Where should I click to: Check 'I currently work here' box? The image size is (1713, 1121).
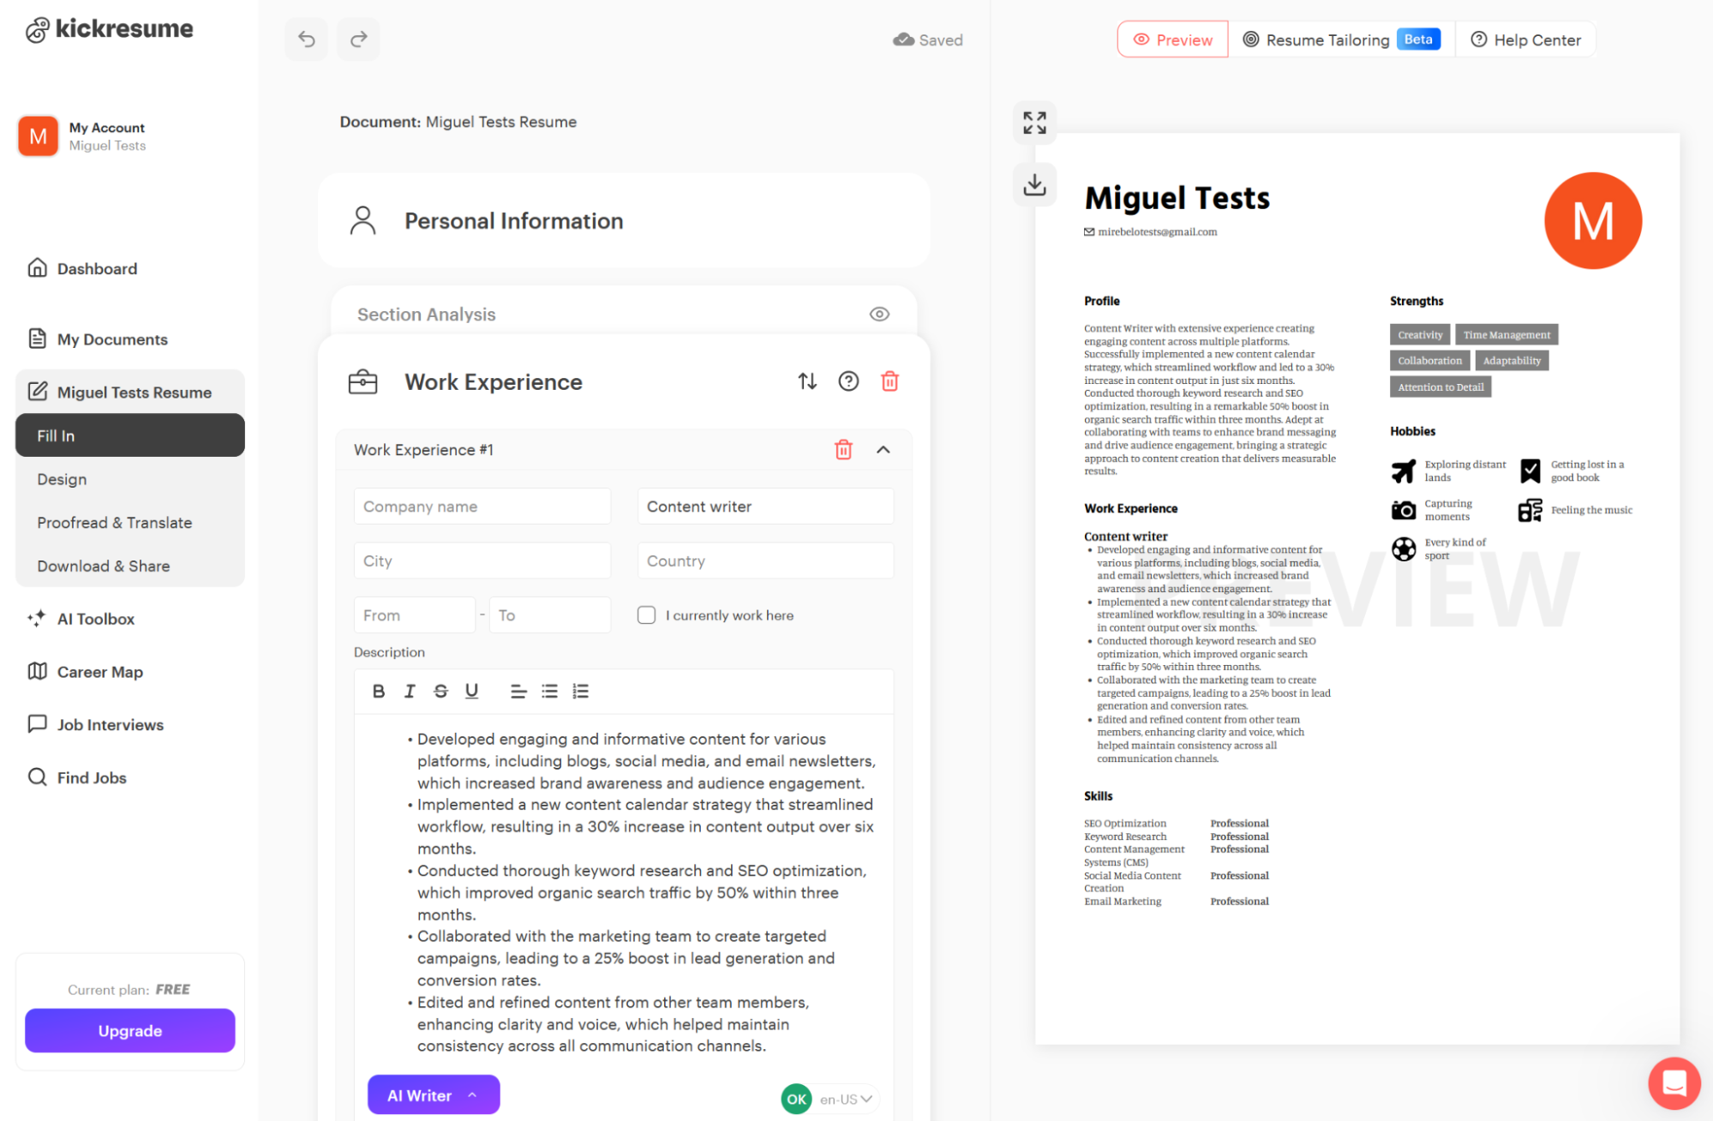click(646, 615)
